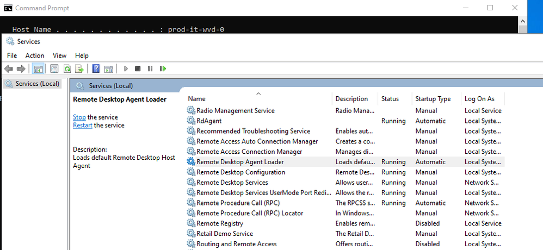Select Radio Management Service gear icon

coord(191,111)
